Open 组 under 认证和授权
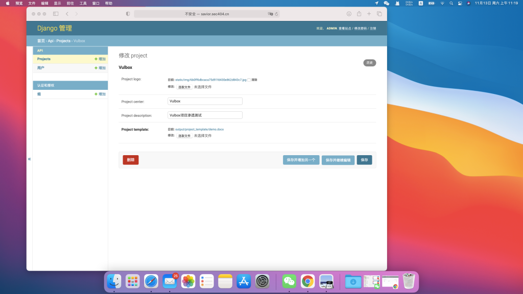The height and width of the screenshot is (294, 523). pos(39,94)
